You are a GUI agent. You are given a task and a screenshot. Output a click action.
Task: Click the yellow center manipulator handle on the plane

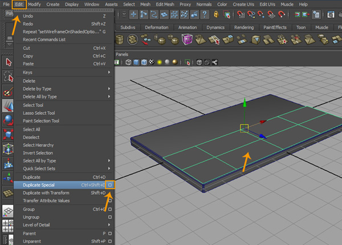(x=244, y=128)
